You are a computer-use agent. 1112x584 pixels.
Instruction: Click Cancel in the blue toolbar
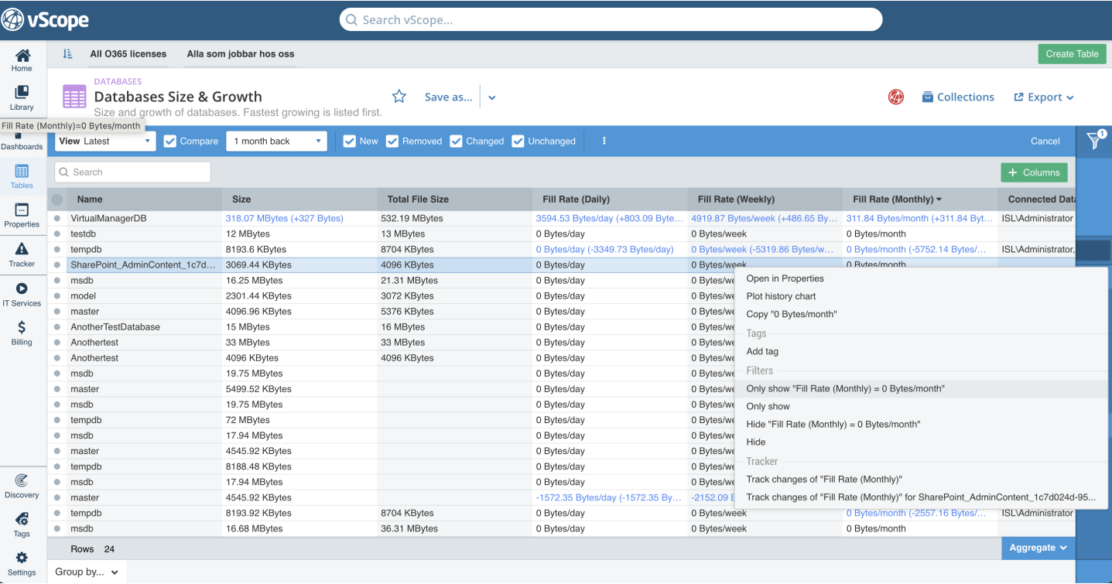tap(1045, 141)
